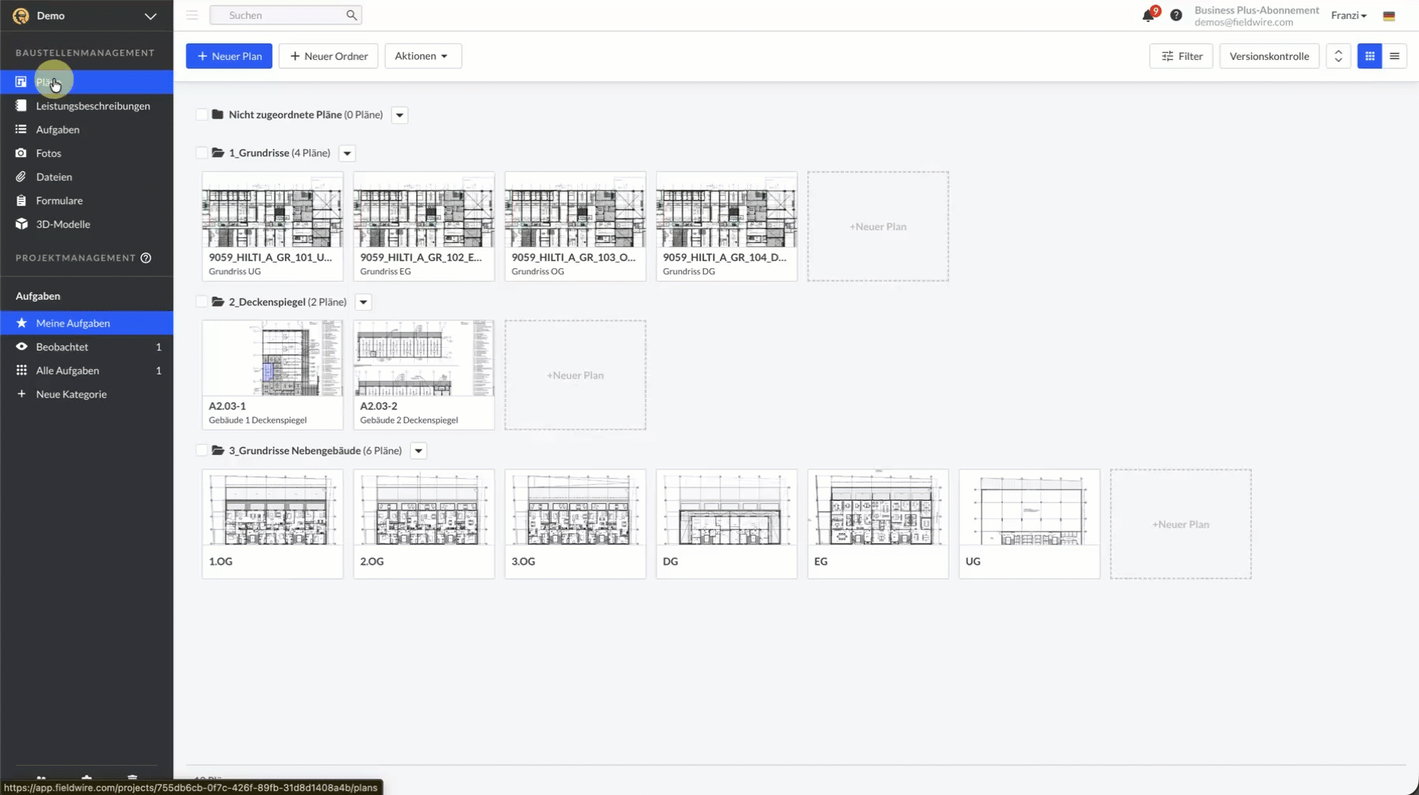Open the Franzi user menu
The image size is (1419, 795).
1349,15
